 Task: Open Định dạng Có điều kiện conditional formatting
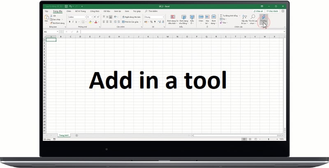pyautogui.click(x=172, y=18)
